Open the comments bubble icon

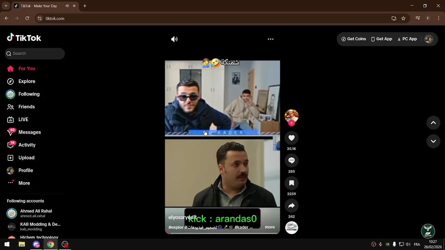[291, 160]
